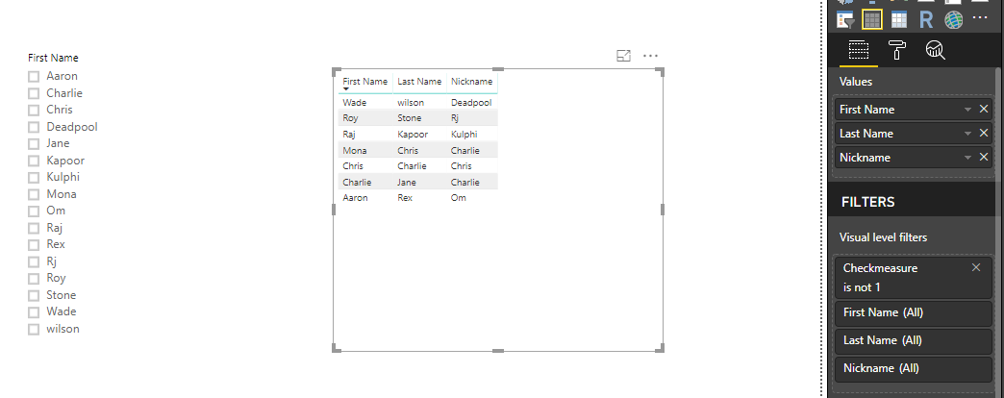The width and height of the screenshot is (1004, 398).
Task: Open First Name field dropdown arrow
Action: click(x=967, y=110)
